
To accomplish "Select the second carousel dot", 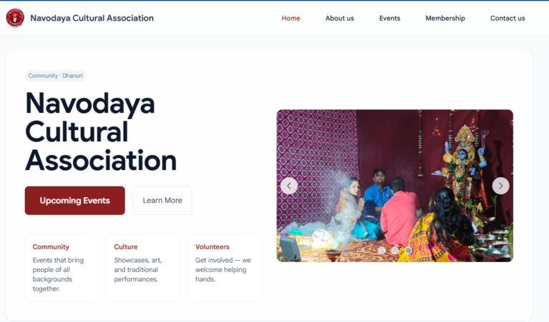I will (x=395, y=251).
